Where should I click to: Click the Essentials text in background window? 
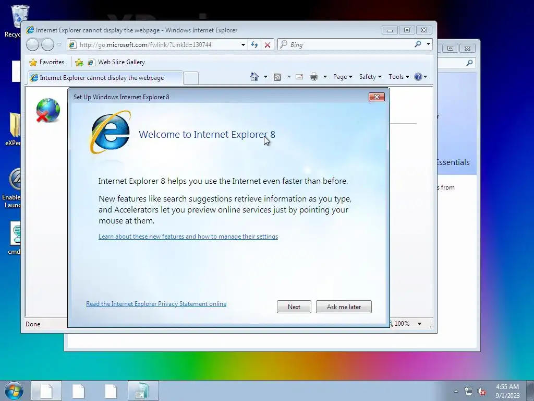point(454,162)
